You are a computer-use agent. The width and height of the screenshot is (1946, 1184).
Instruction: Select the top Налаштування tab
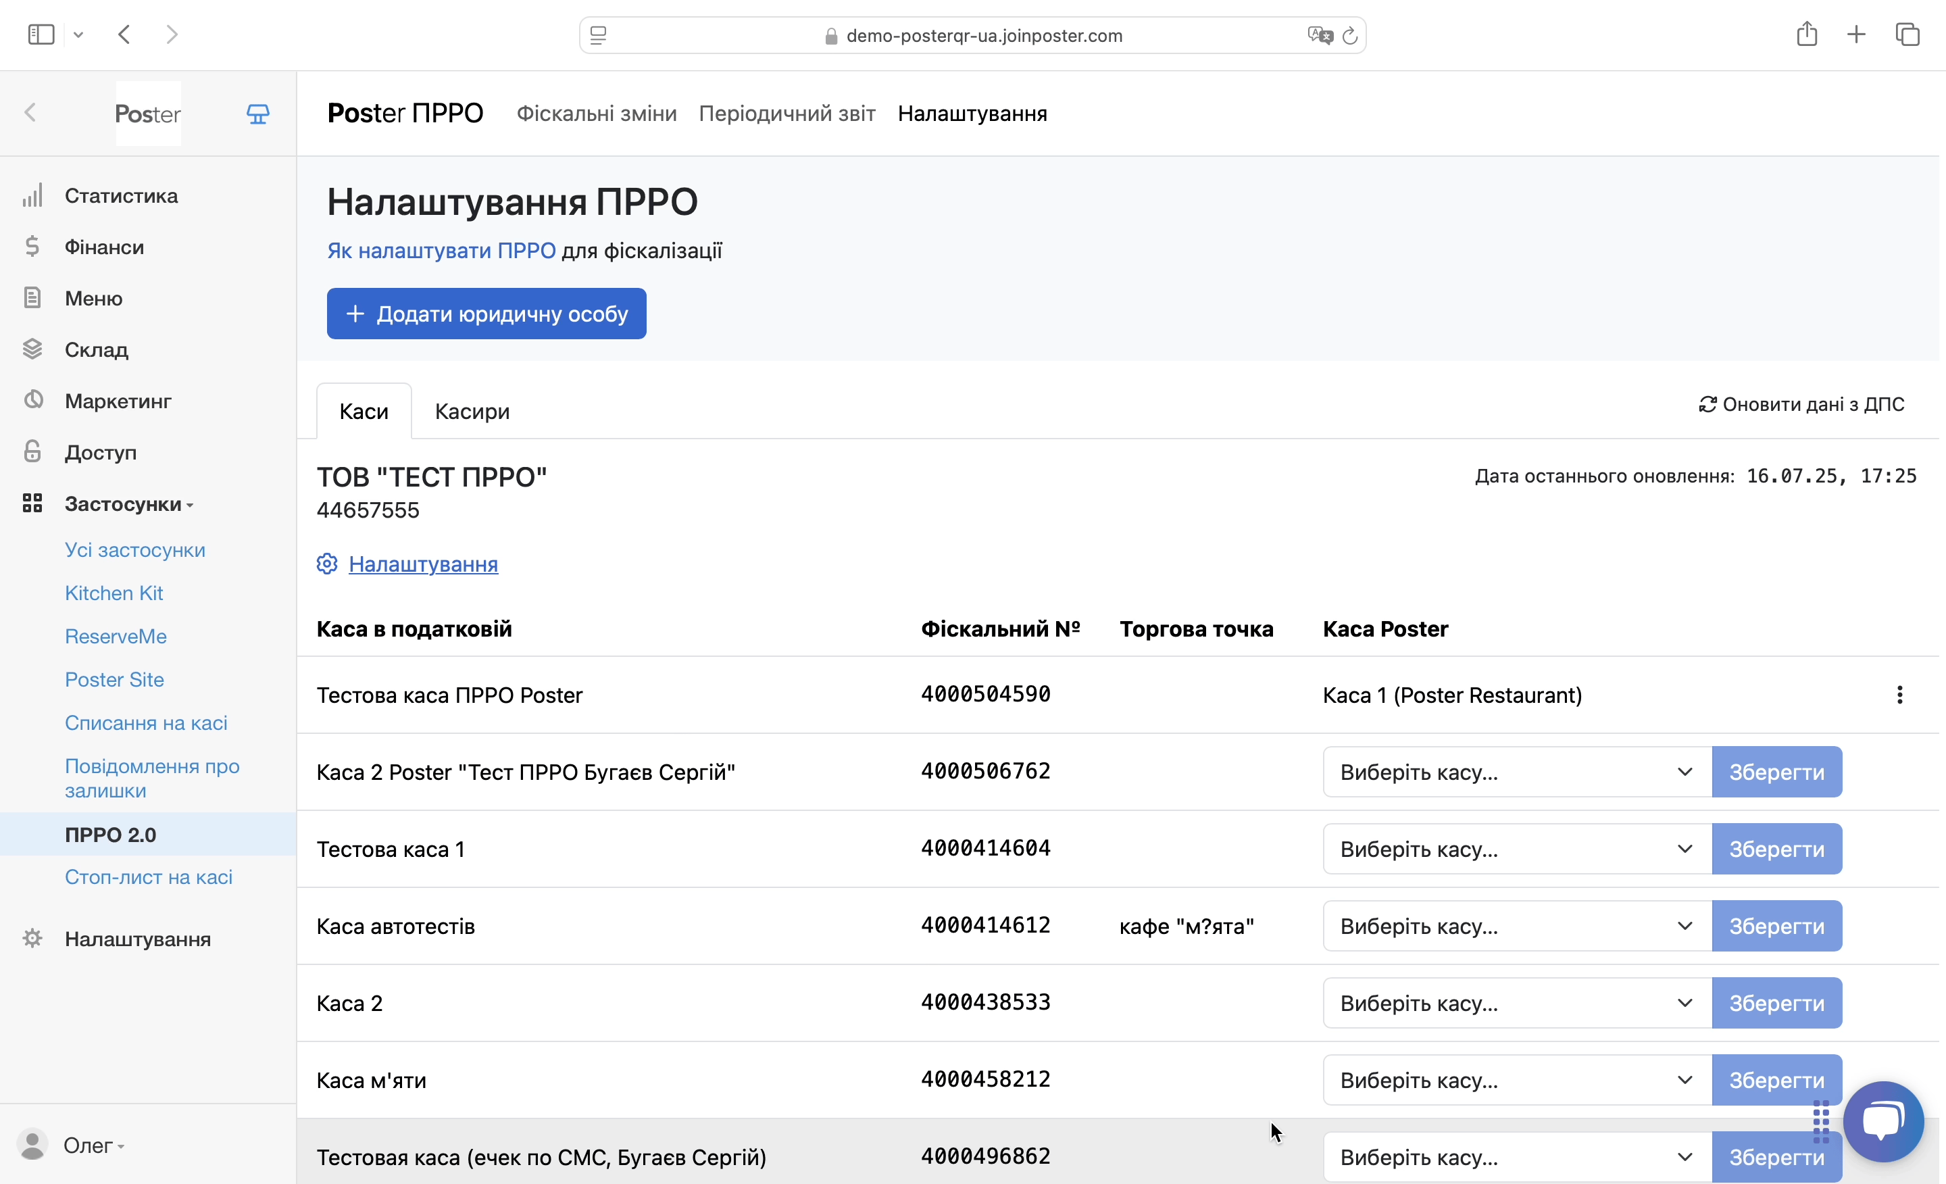click(972, 114)
